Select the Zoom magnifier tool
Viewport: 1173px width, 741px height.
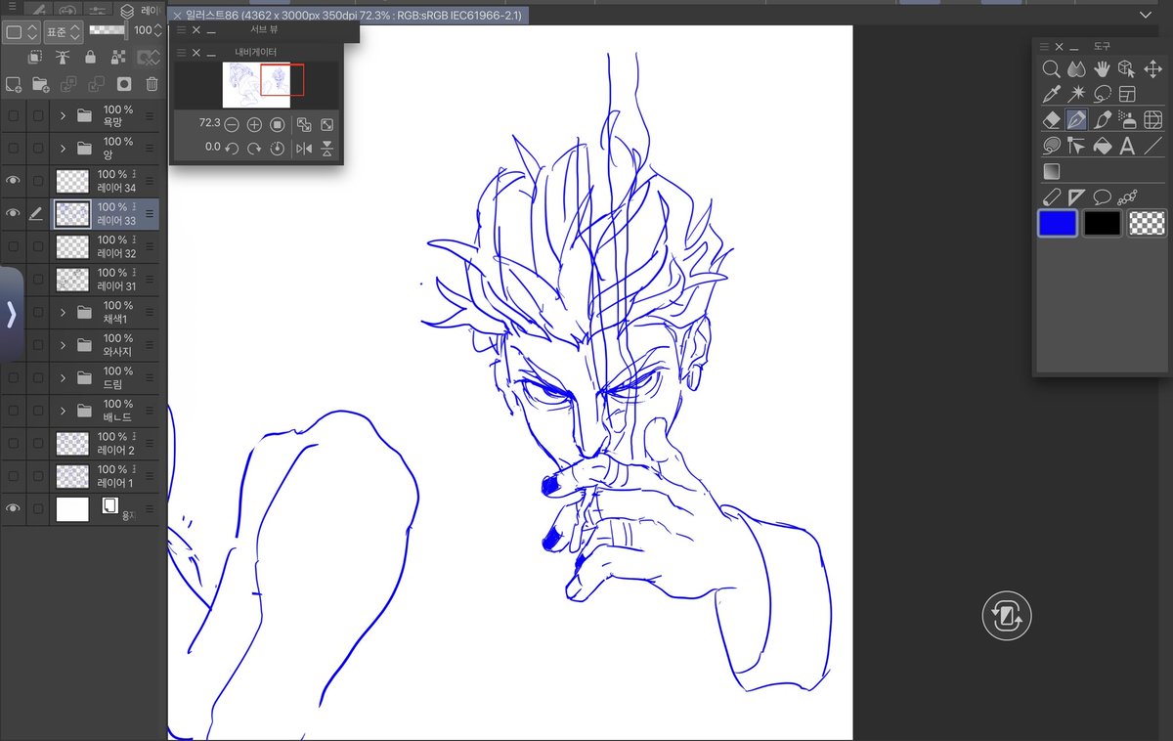1051,69
